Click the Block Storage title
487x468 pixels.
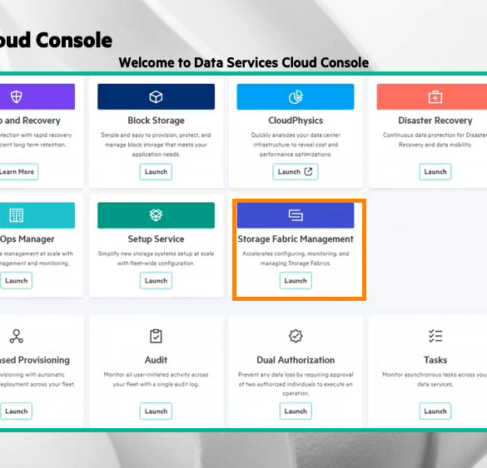(156, 121)
